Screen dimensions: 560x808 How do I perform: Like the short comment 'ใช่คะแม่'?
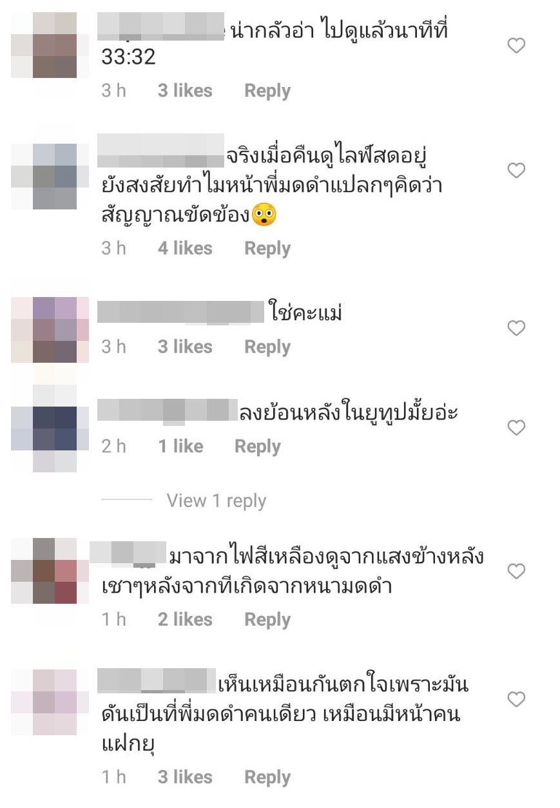click(517, 329)
